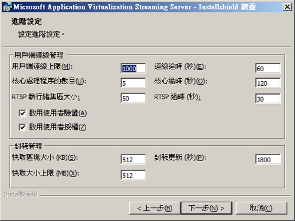
Task: Proceed with 下一步(N) button
Action: 206,208
